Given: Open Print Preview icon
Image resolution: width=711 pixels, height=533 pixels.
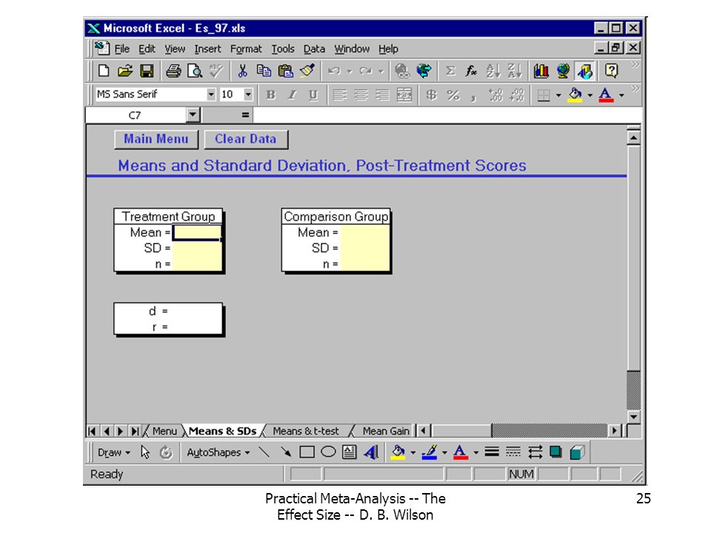Looking at the screenshot, I should (195, 71).
